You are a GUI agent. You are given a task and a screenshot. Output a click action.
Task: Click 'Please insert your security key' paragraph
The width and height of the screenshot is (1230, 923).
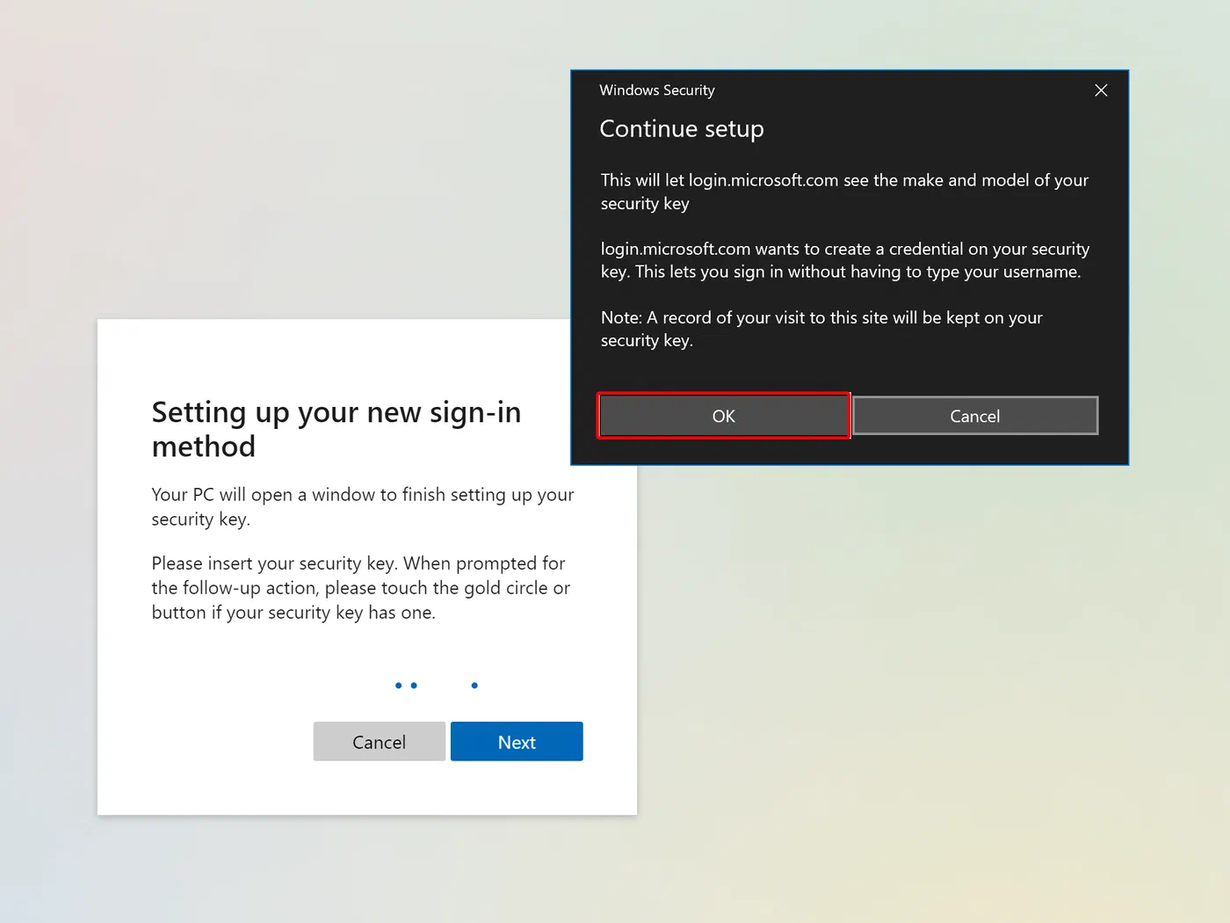(361, 588)
